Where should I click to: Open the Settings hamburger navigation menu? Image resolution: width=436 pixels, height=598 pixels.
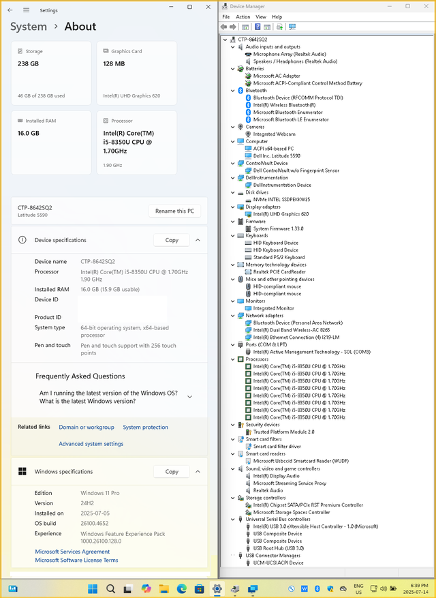pos(26,10)
